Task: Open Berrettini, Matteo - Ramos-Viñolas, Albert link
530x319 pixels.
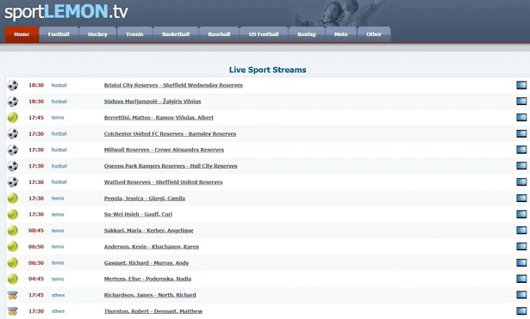Action: pyautogui.click(x=159, y=118)
